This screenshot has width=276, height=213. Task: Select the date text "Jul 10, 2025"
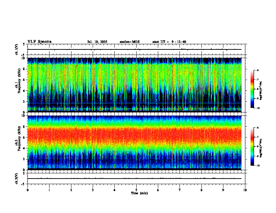coord(97,42)
